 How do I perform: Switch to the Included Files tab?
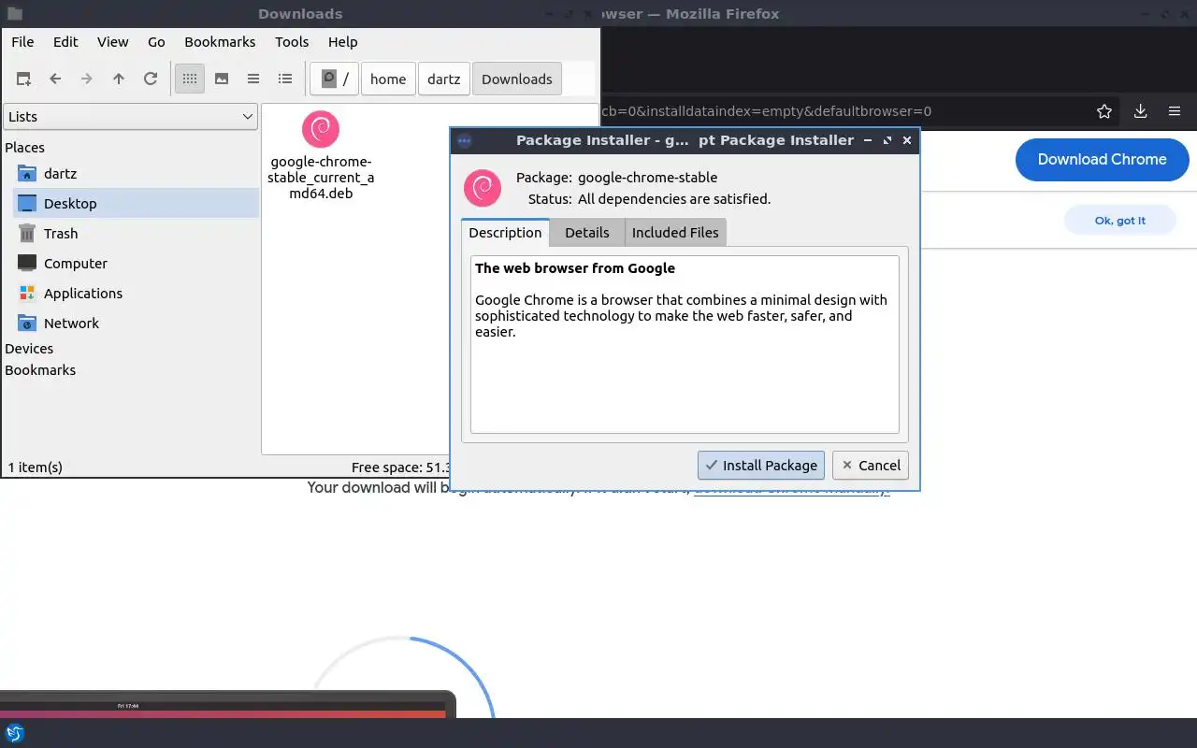coord(675,233)
